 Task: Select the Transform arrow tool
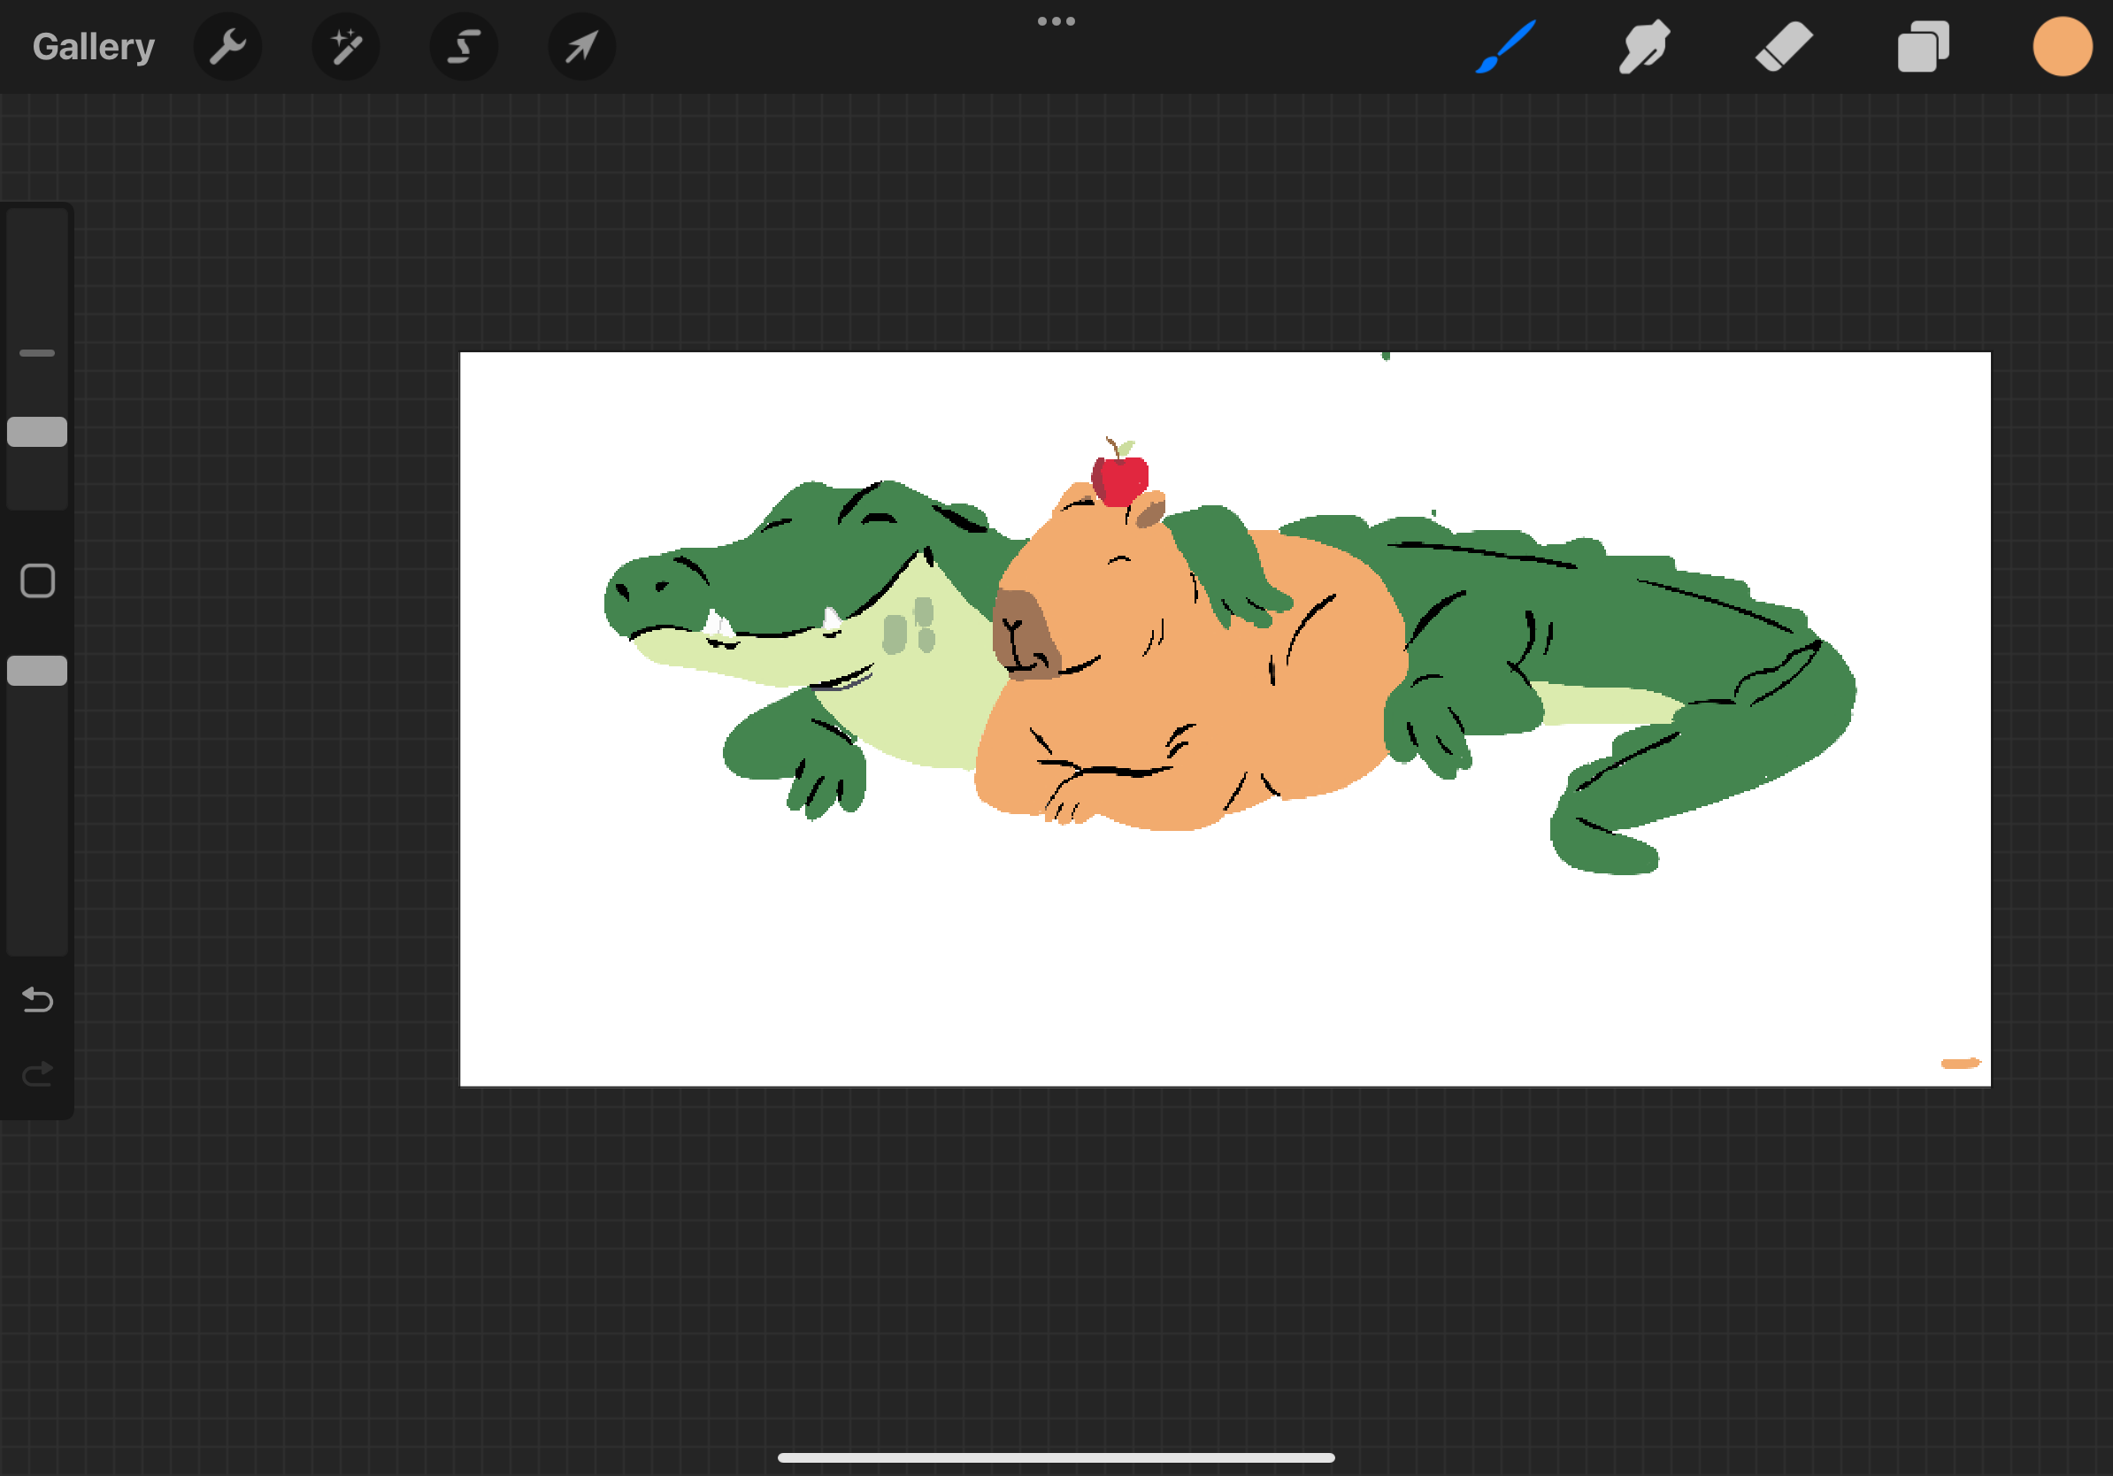[x=581, y=46]
